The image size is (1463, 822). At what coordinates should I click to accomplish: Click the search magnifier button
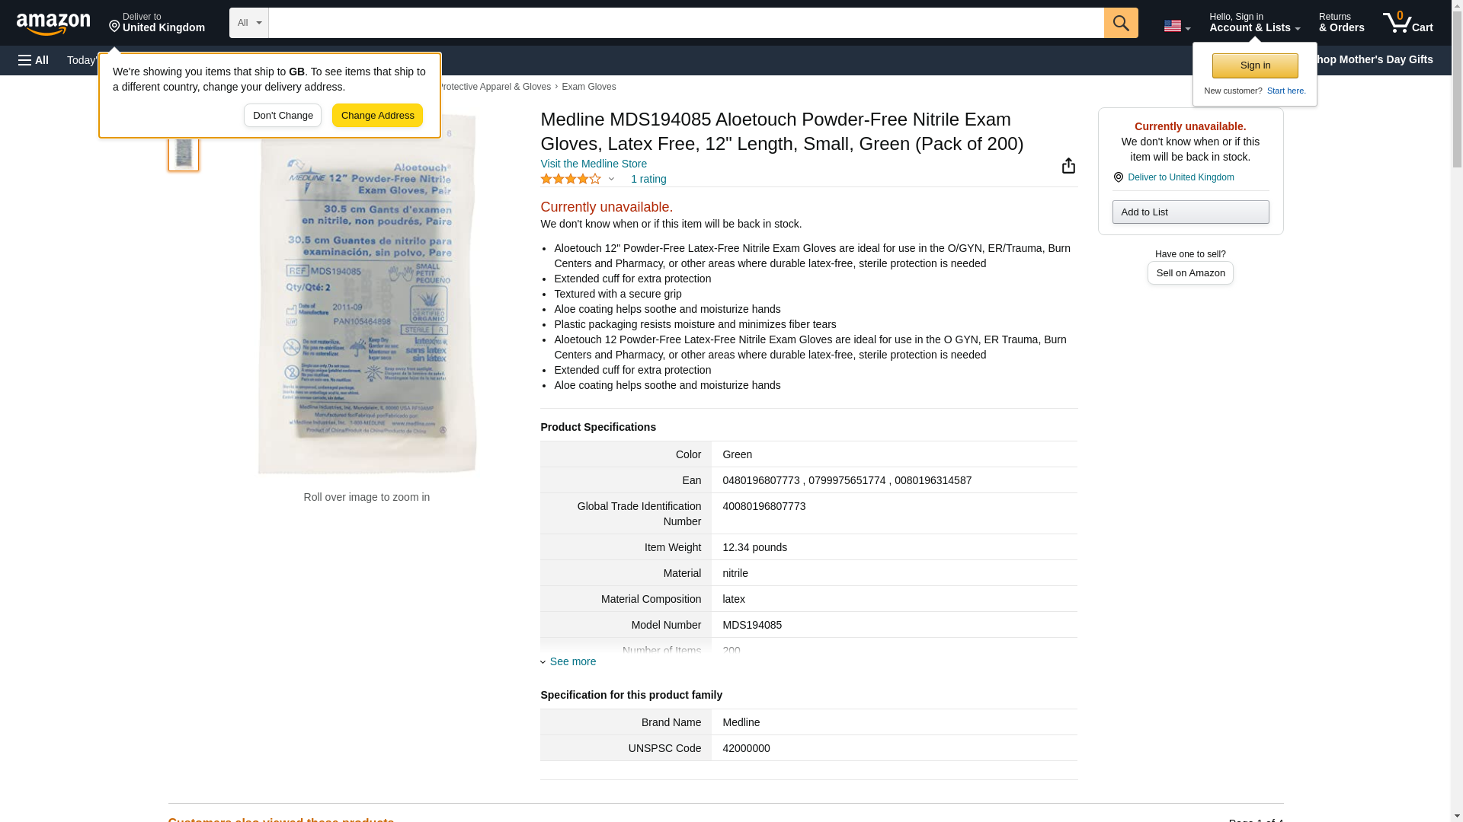tap(1120, 23)
